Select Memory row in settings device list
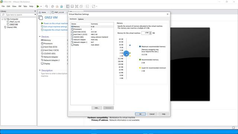Screen dimensions: 238x134 coord(92,26)
